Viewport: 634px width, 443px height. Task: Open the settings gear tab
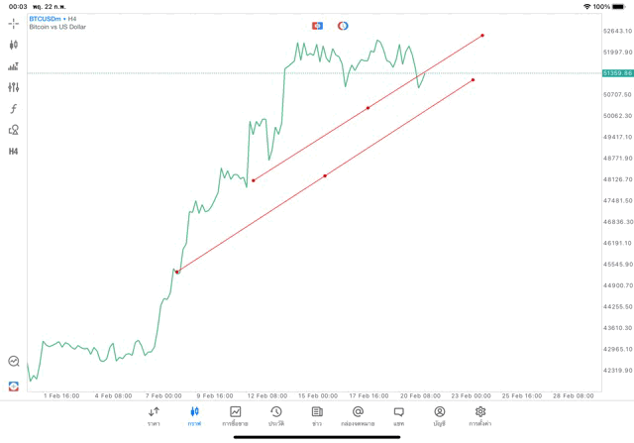coord(480,415)
